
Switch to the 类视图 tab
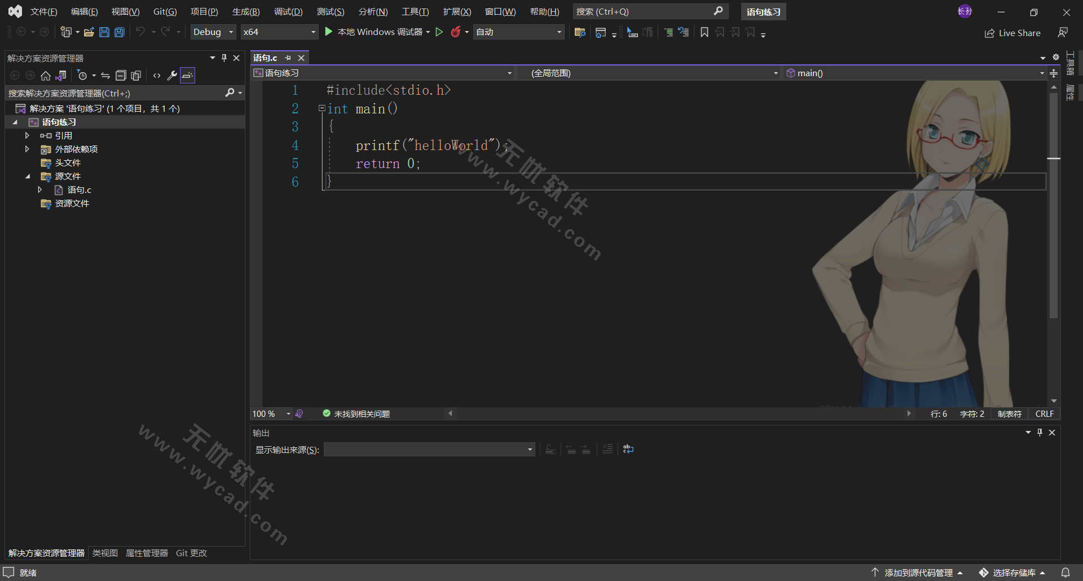[x=104, y=553]
